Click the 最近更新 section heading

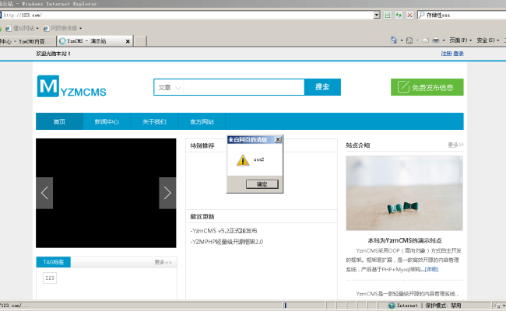coord(202,217)
